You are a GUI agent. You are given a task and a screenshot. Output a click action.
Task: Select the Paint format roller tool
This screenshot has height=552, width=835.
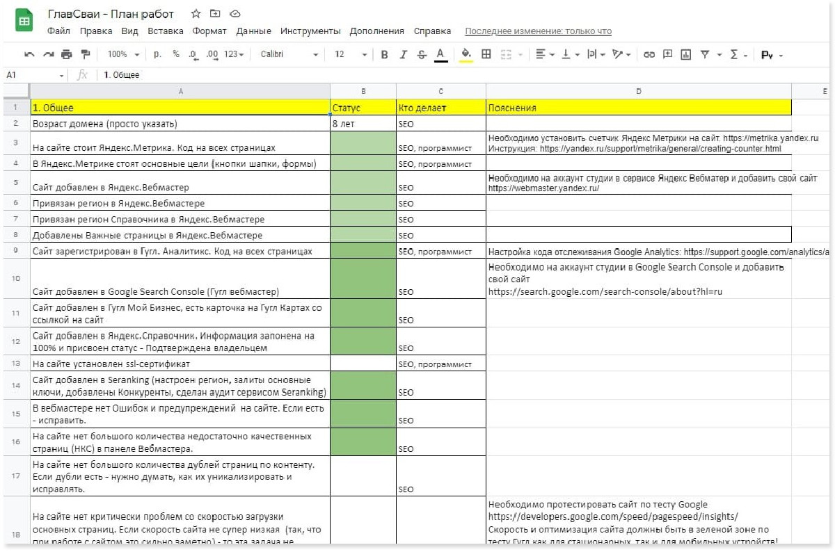pos(86,54)
